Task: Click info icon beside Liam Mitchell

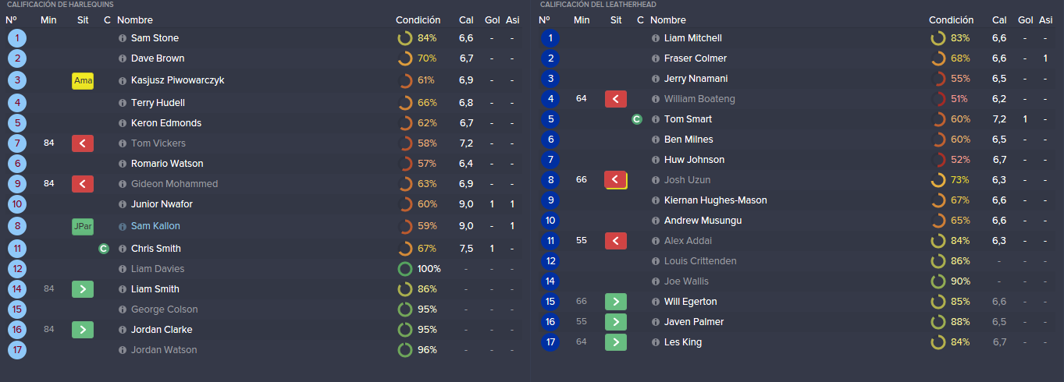Action: point(656,38)
